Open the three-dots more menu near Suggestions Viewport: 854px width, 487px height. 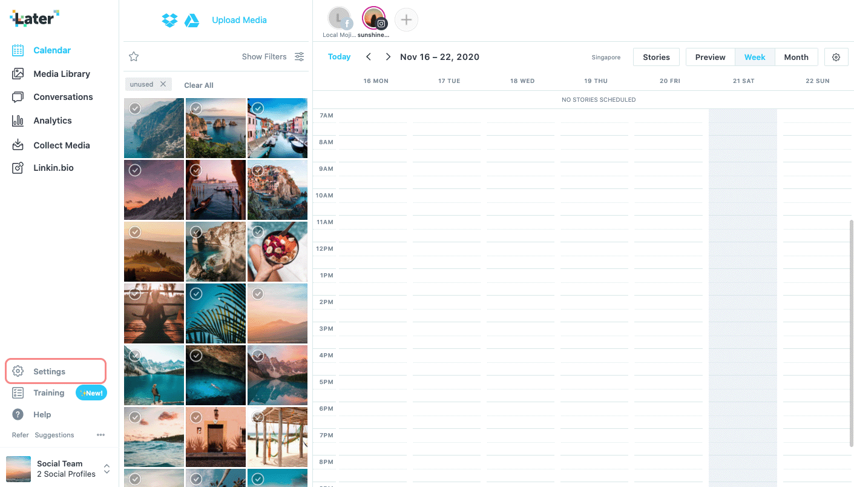101,435
